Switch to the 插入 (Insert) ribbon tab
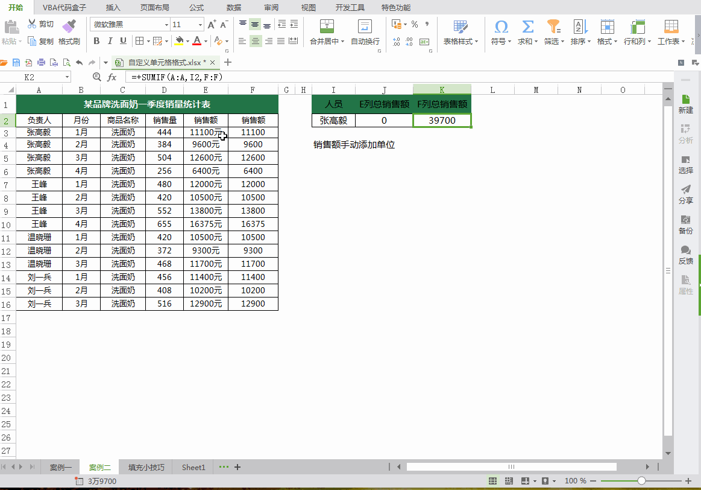Viewport: 701px width, 490px height. click(x=113, y=8)
